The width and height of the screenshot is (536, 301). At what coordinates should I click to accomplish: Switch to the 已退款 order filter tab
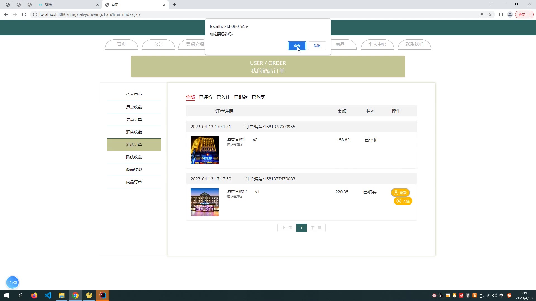241,97
